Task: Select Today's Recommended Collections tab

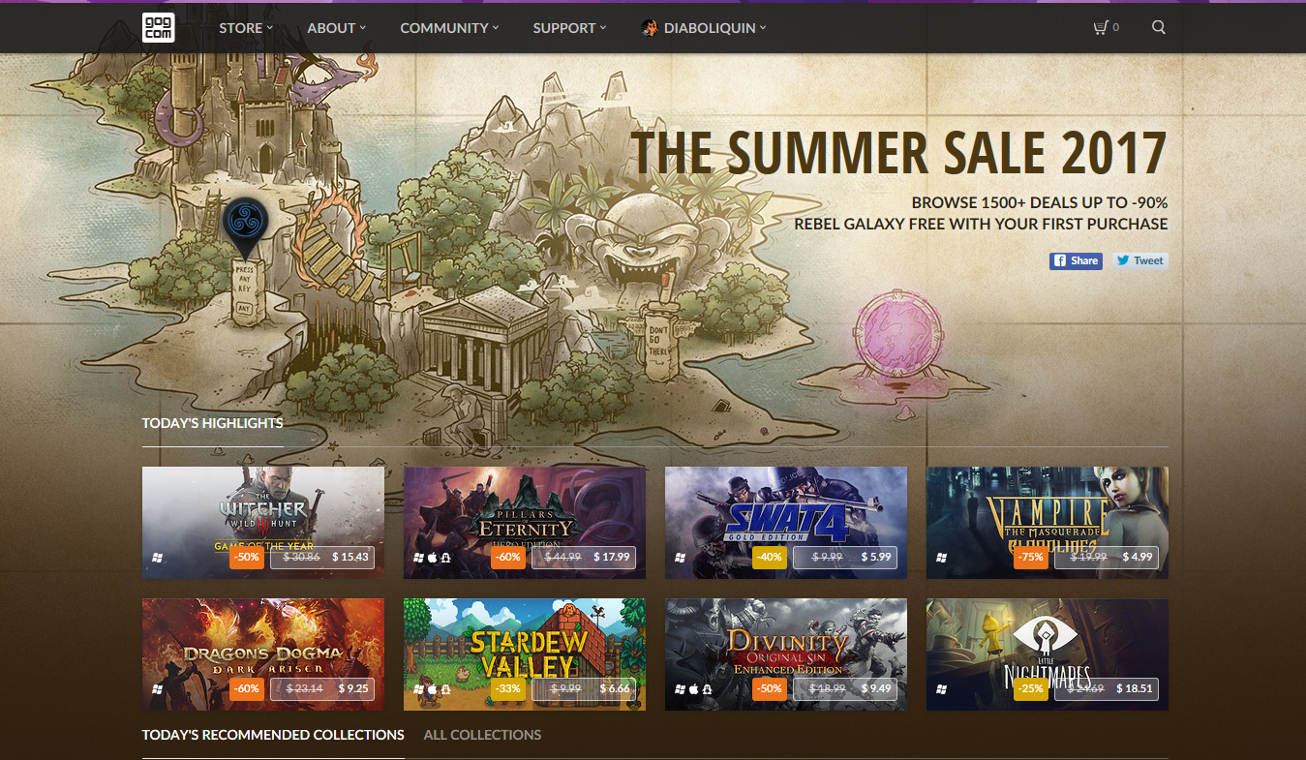Action: tap(273, 735)
